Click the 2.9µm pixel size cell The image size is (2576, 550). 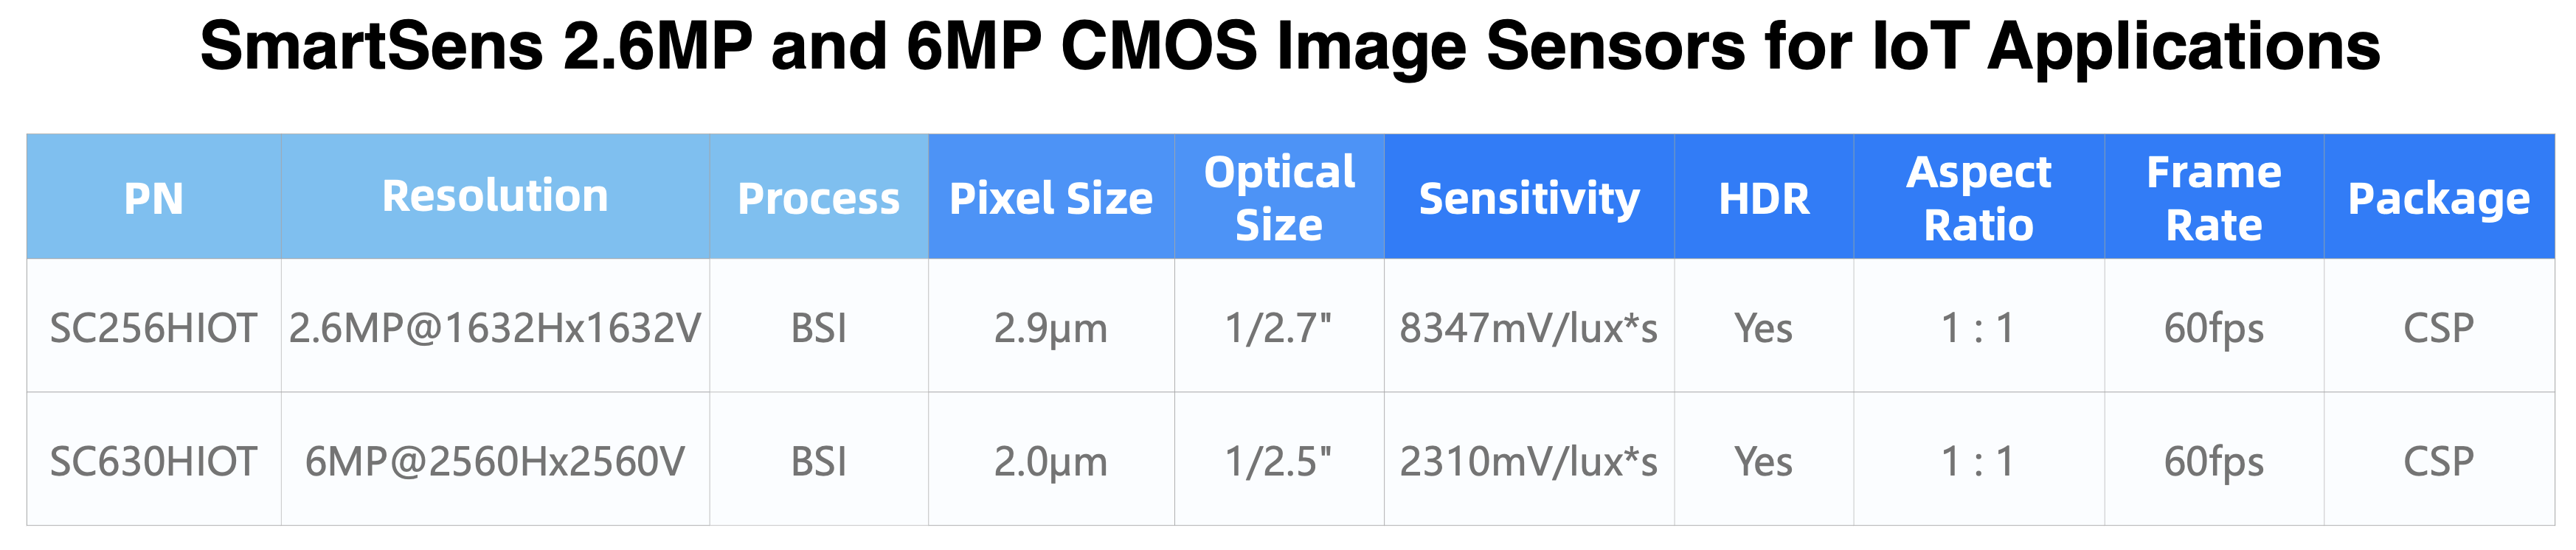pyautogui.click(x=1050, y=328)
